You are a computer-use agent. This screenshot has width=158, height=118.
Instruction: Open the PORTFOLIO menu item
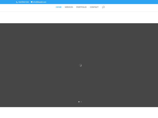coord(81,7)
